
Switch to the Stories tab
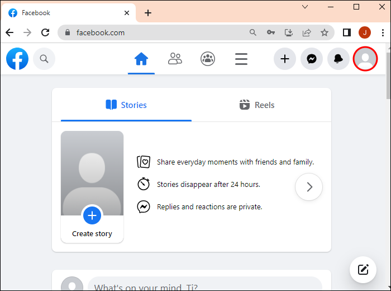point(126,105)
